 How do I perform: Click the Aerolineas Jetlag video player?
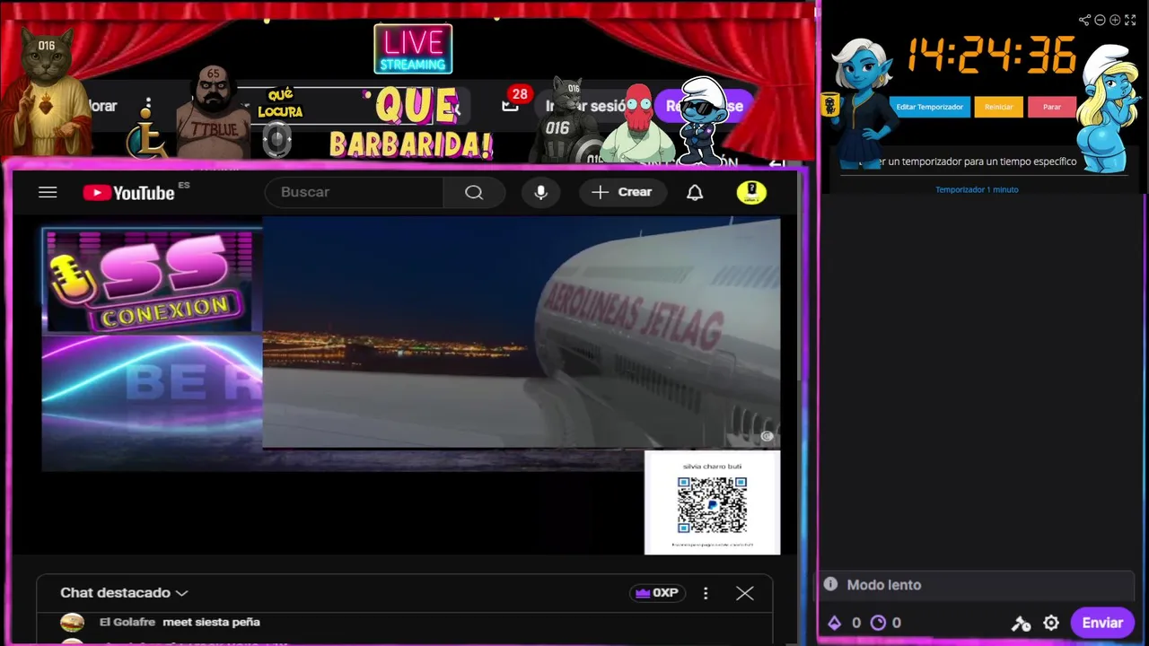click(522, 332)
